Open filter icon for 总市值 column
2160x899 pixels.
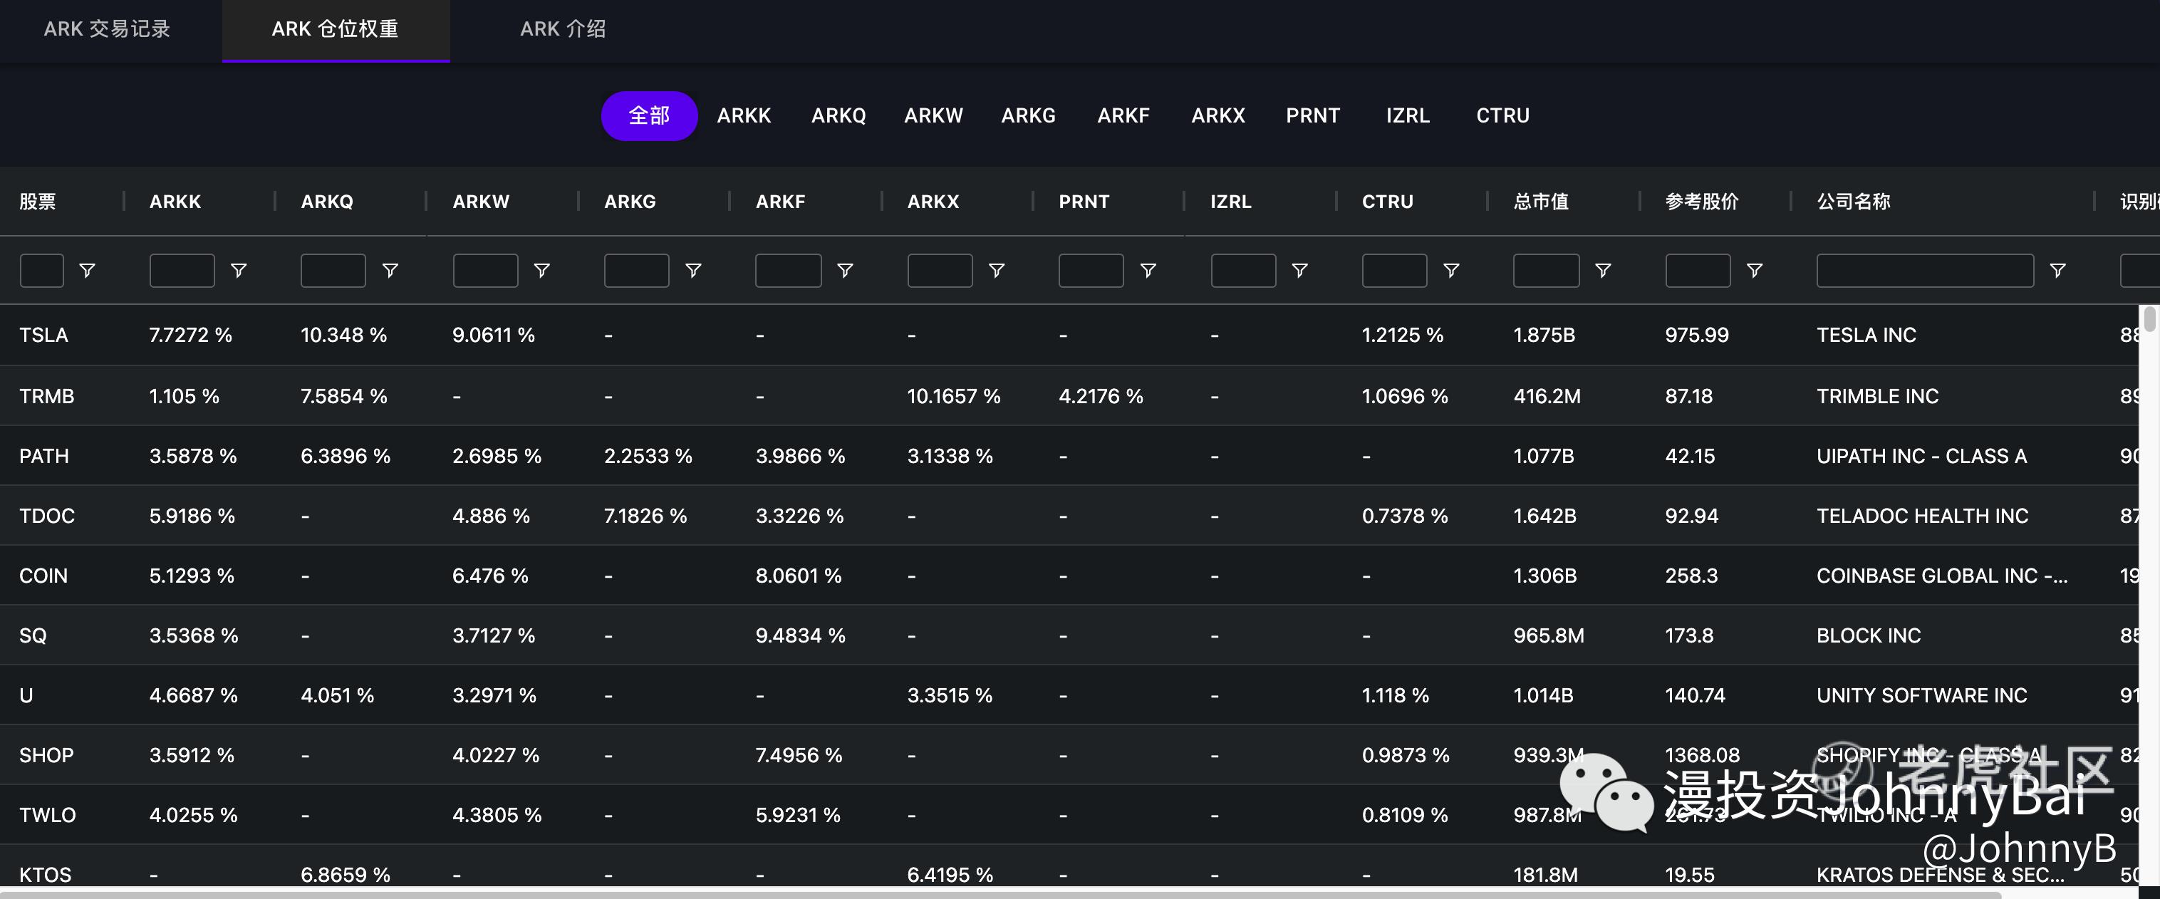(1602, 270)
